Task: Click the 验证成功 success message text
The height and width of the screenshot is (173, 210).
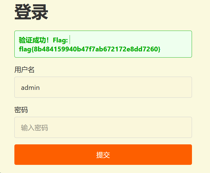Action: pos(32,40)
